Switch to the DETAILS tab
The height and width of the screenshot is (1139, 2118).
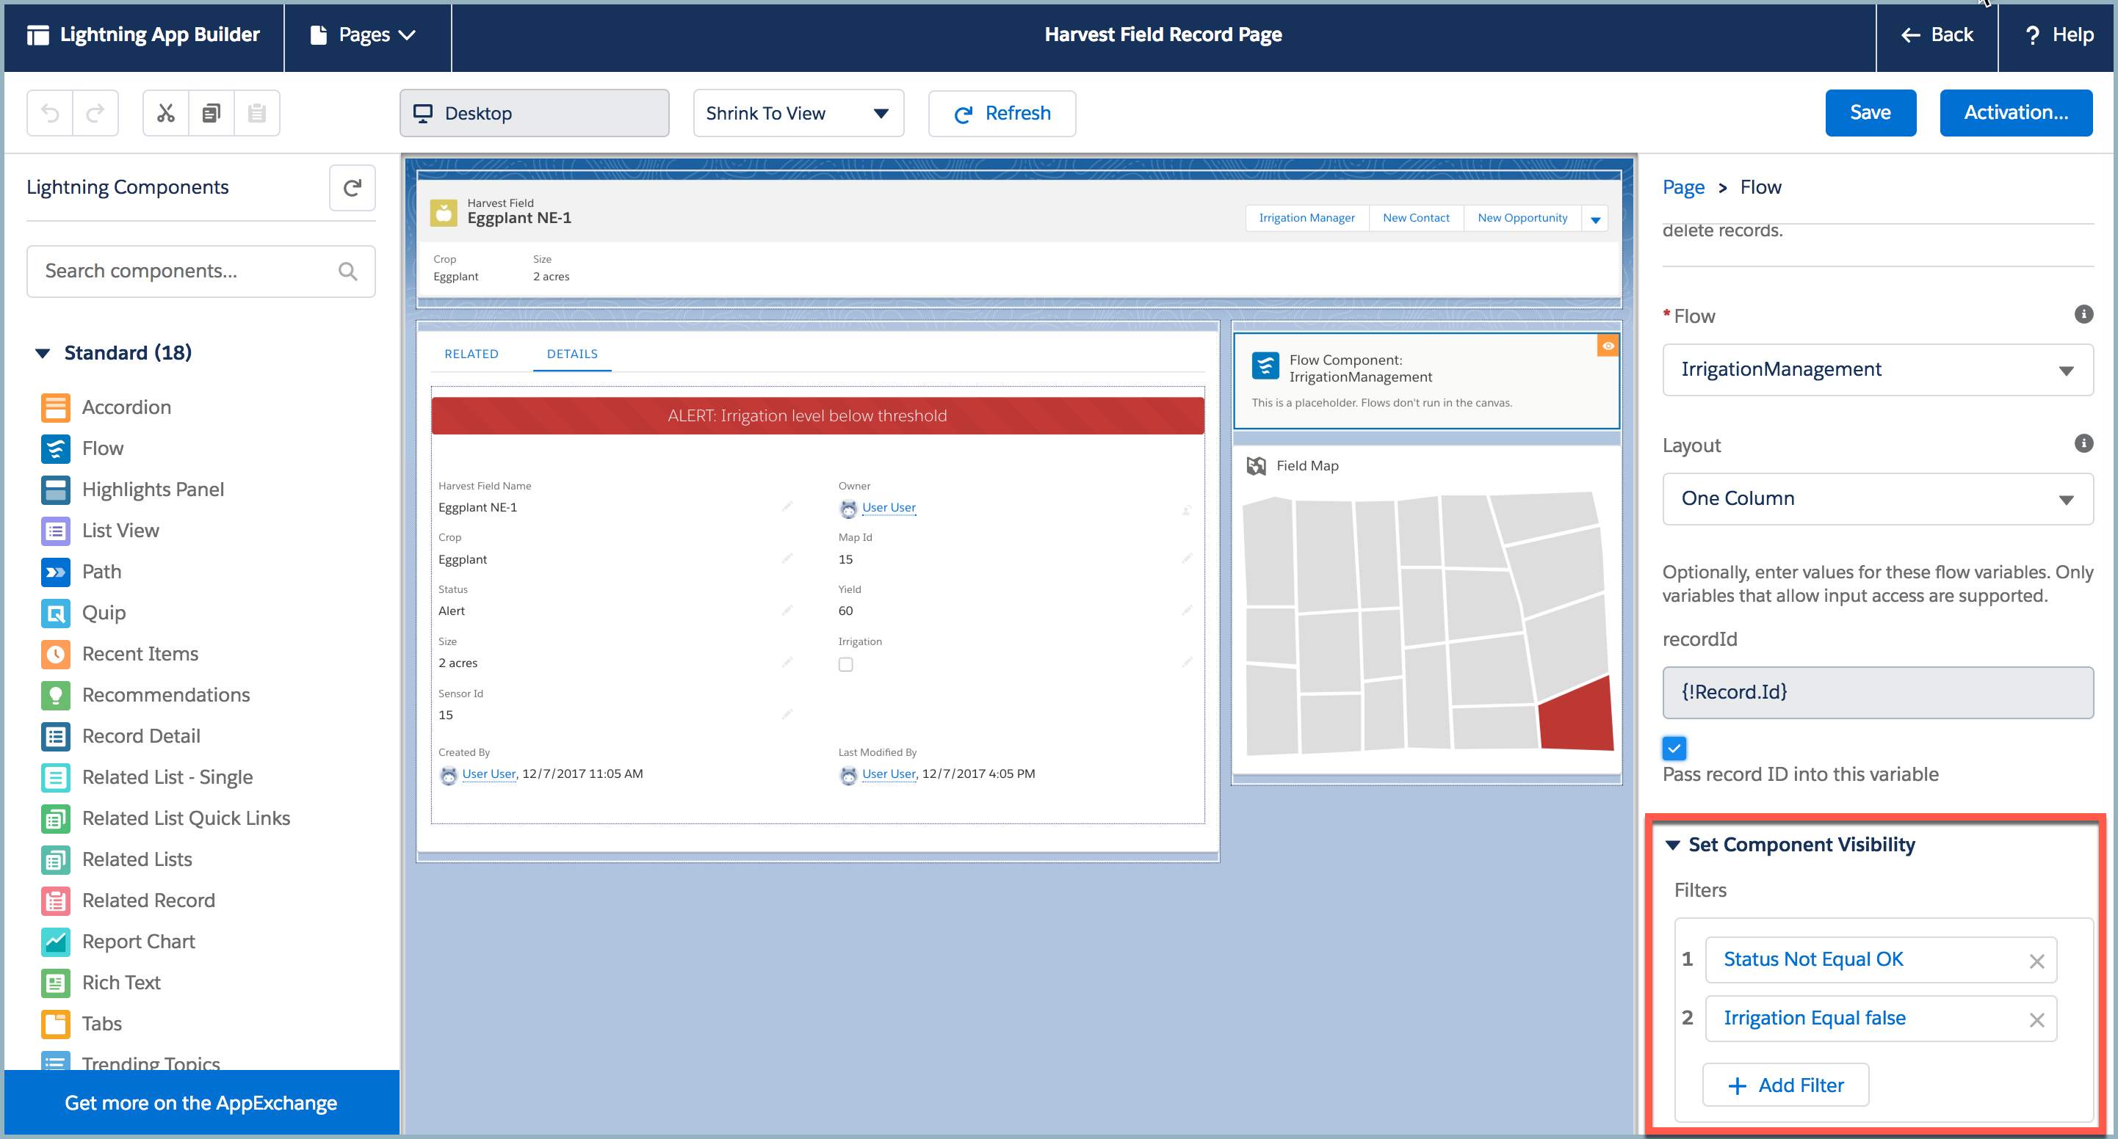click(572, 354)
